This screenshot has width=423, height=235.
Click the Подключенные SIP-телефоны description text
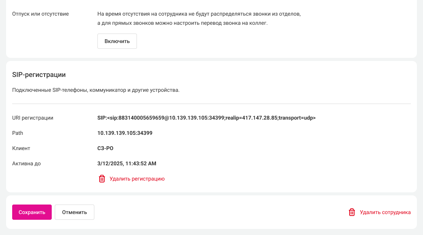tap(95, 90)
